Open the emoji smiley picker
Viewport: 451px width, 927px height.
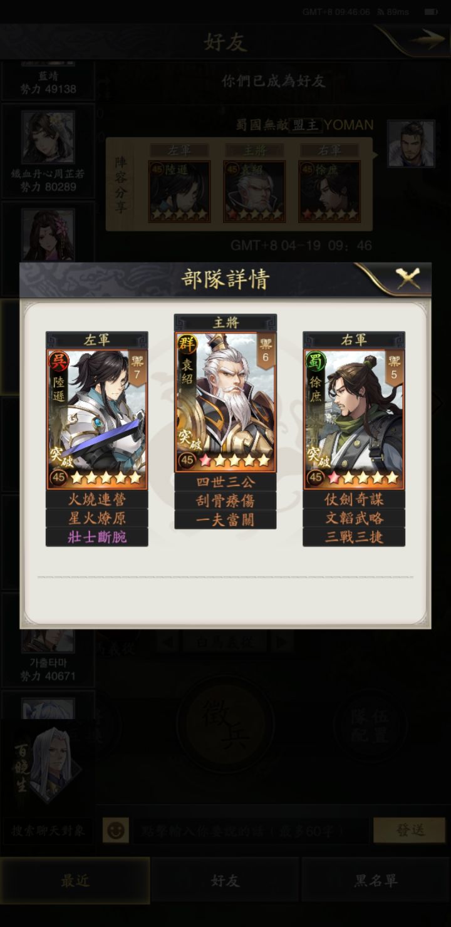point(115,831)
